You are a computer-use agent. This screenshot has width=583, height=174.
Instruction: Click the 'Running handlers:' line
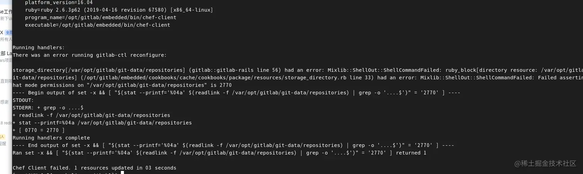coord(39,48)
